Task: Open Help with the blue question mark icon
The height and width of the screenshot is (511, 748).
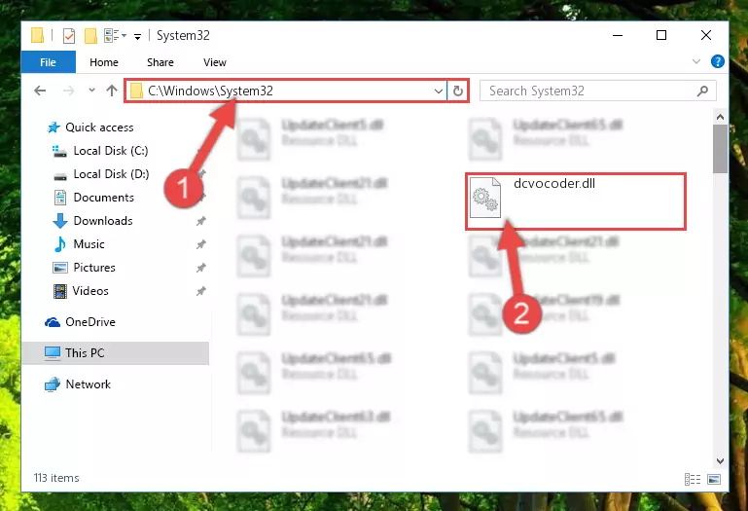Action: (717, 61)
